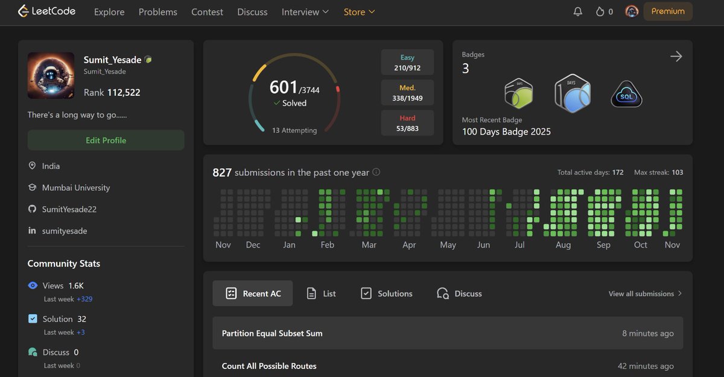
Task: Click the List tab icon
Action: point(311,293)
